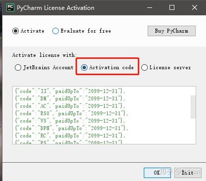Screen dimensions: 206x181
Task: Minimize the License Activation window
Action: click(x=150, y=7)
